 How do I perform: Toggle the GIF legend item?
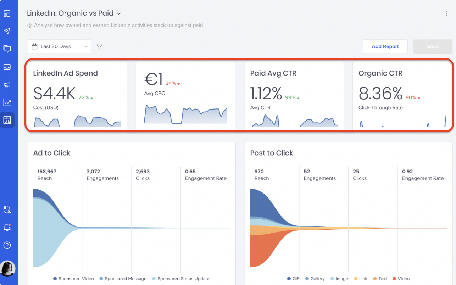point(293,279)
